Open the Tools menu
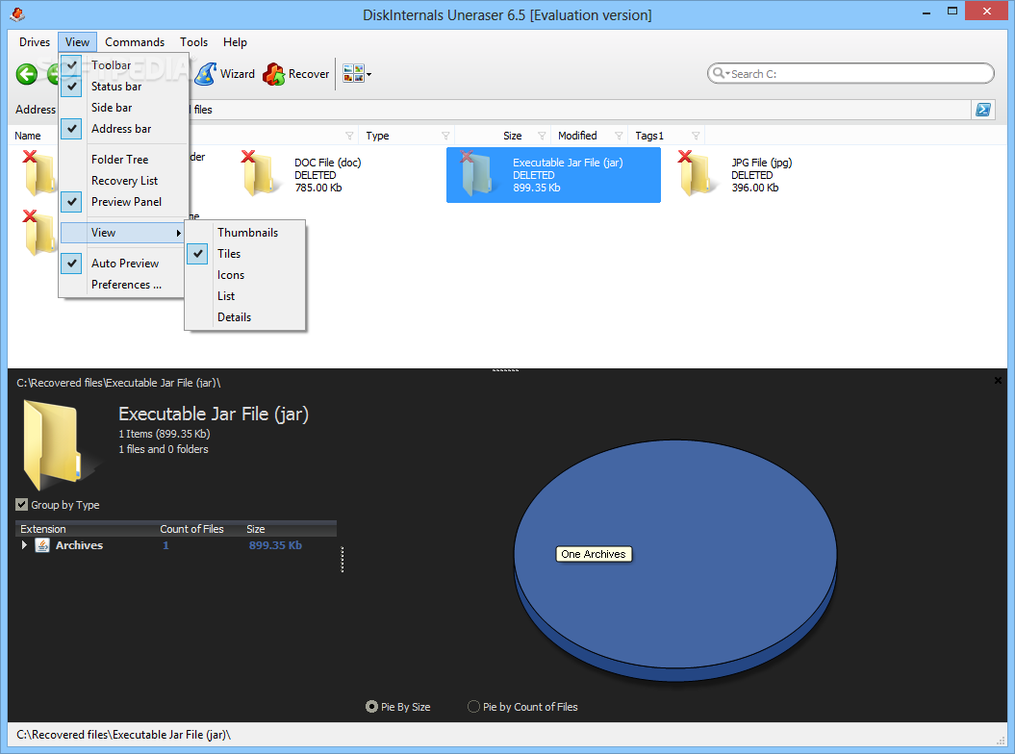Screen dimensions: 1015x754 point(193,42)
